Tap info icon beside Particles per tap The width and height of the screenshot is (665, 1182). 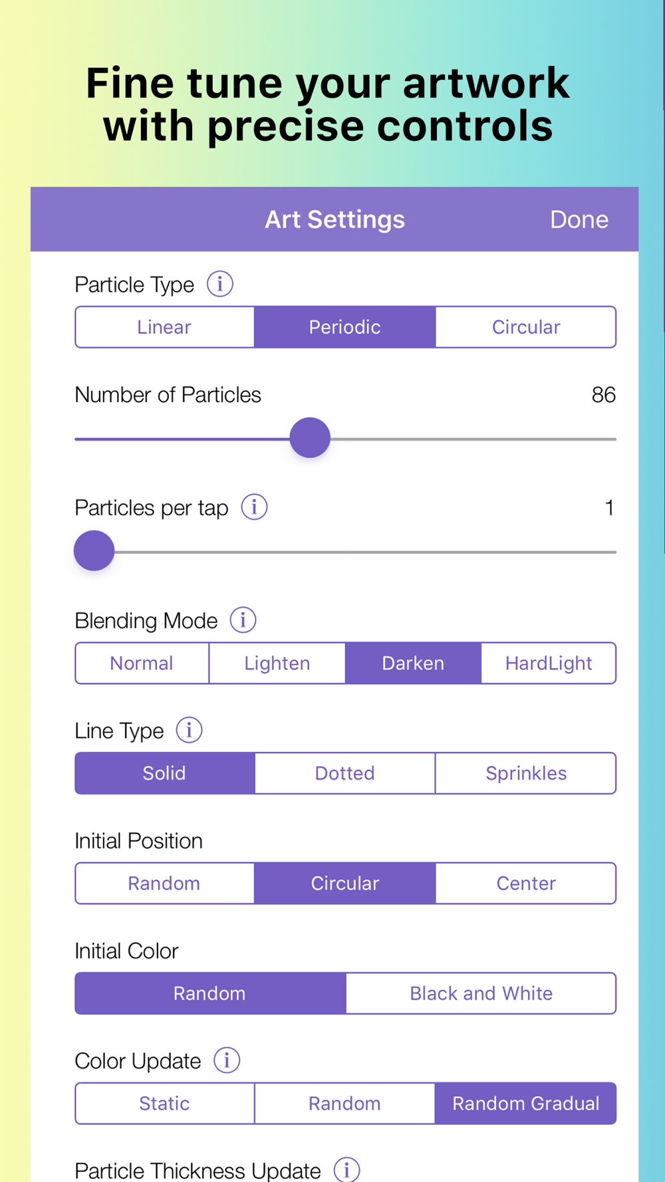(x=254, y=507)
